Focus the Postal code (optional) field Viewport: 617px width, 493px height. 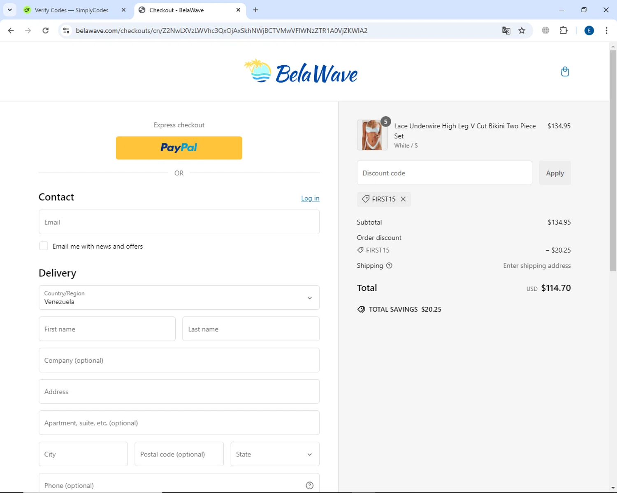179,454
